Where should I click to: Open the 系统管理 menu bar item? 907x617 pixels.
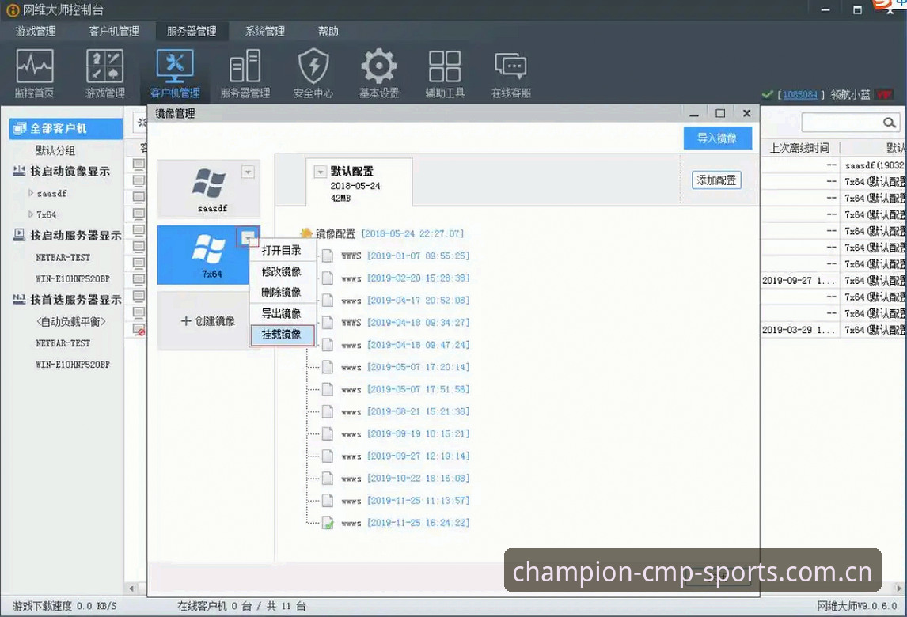pos(265,31)
